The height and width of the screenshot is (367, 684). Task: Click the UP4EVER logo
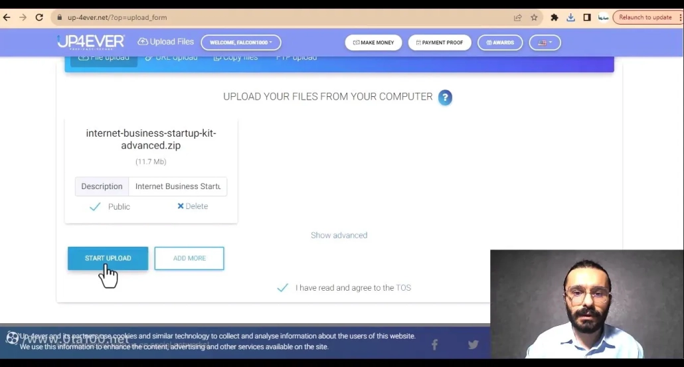click(x=91, y=42)
